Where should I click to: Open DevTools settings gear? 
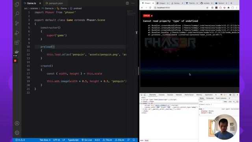coord(230,95)
